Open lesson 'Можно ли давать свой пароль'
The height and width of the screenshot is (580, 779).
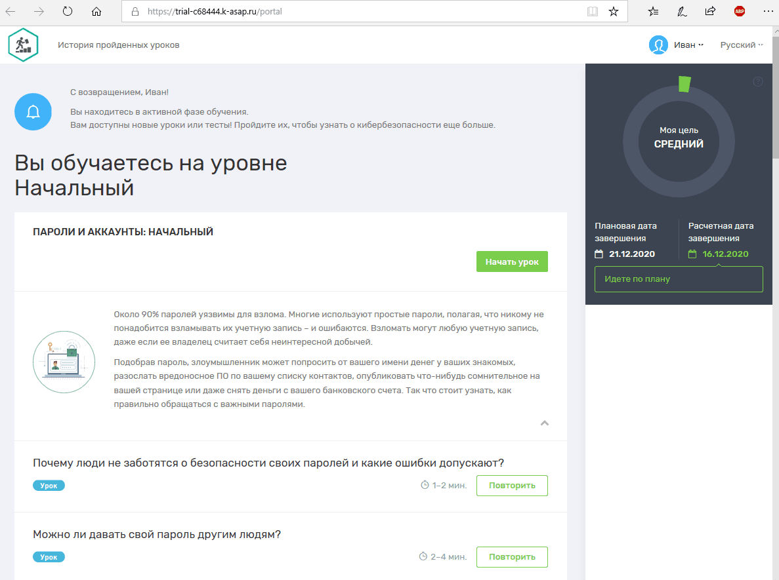[157, 534]
